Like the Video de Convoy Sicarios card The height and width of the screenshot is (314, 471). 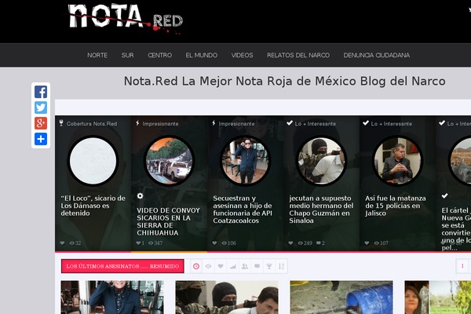138,243
